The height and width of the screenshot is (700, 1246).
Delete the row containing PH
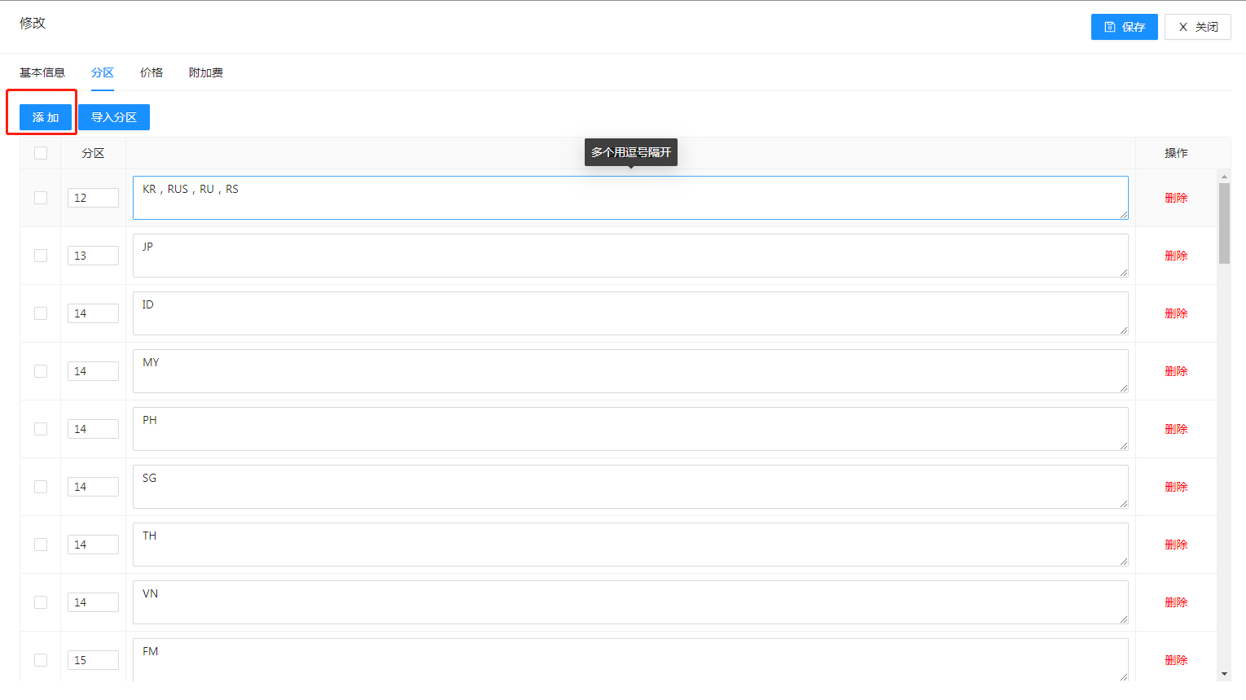(1176, 429)
